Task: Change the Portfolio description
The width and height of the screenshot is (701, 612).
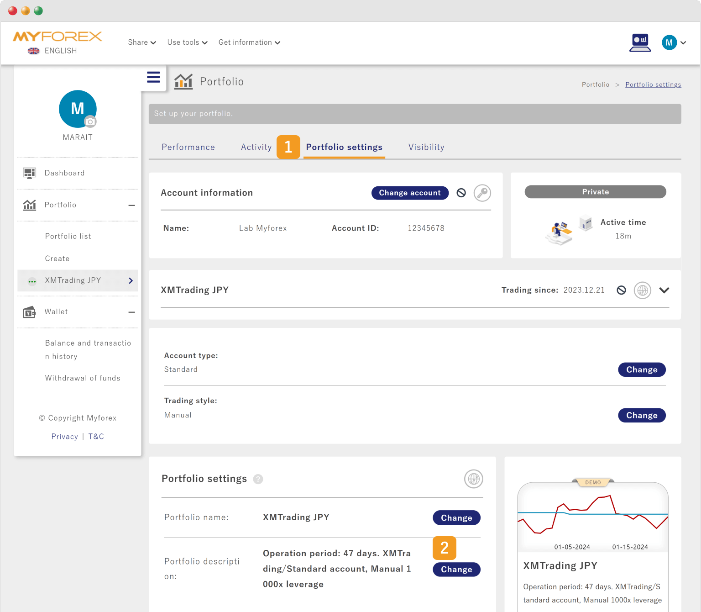Action: click(x=456, y=570)
